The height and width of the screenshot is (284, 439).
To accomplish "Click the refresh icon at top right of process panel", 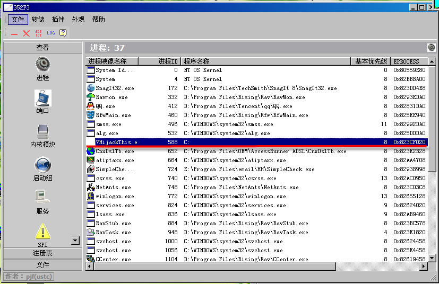I will (432, 48).
